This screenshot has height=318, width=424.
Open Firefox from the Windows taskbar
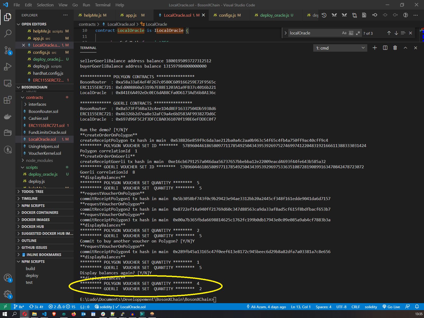[73, 314]
